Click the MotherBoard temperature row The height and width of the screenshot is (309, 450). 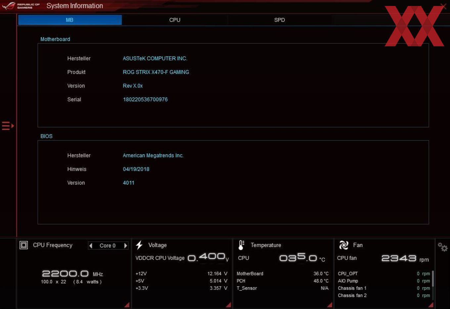click(x=283, y=274)
